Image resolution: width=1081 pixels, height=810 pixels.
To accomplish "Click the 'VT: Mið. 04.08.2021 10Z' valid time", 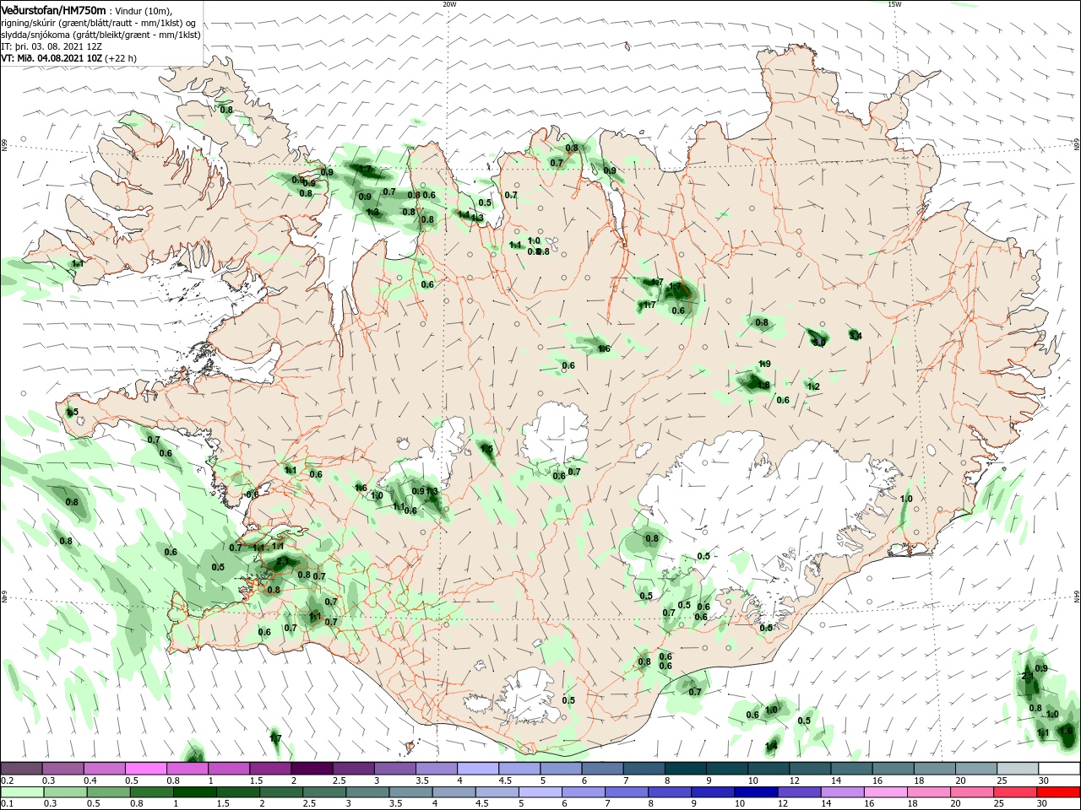I will 52,58.
